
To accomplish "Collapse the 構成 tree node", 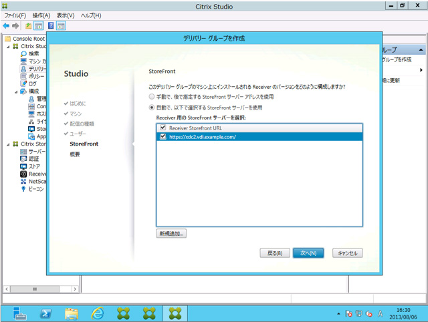I will click(16, 92).
